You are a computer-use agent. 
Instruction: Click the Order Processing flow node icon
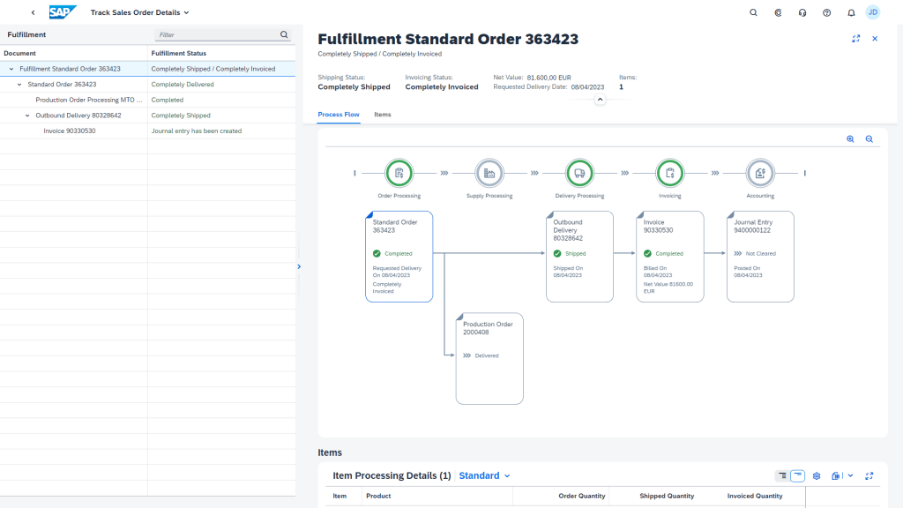(399, 173)
